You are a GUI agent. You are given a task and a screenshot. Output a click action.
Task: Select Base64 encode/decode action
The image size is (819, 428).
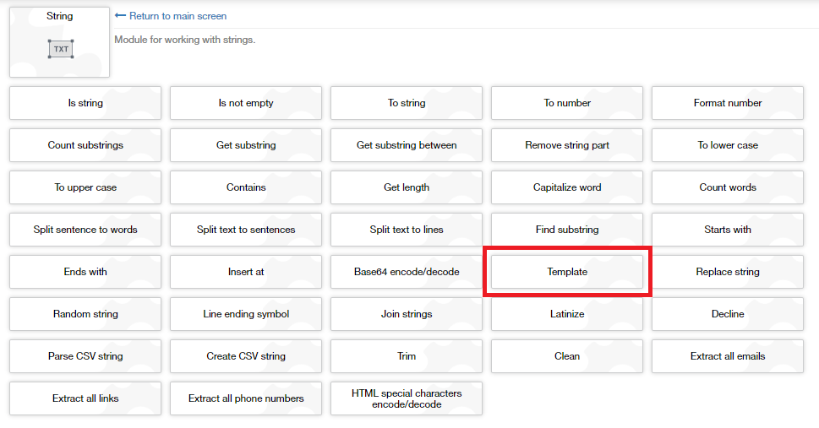click(x=407, y=272)
